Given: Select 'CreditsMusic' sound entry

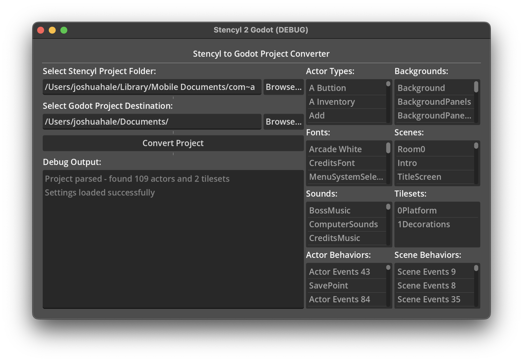Looking at the screenshot, I should [x=347, y=238].
